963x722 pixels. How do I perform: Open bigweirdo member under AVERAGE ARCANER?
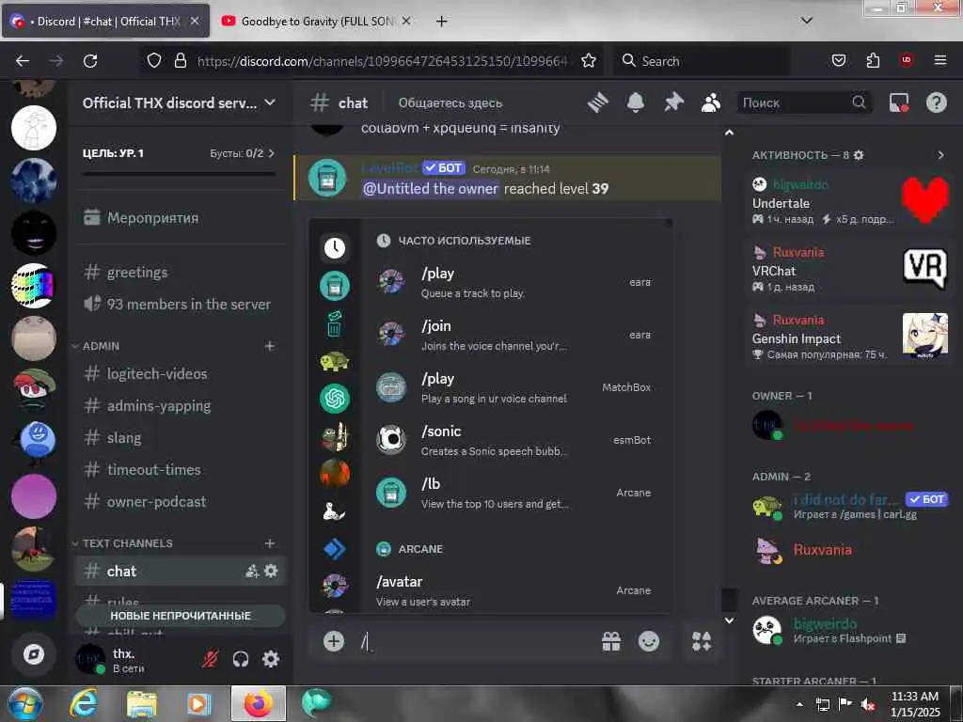pyautogui.click(x=850, y=631)
